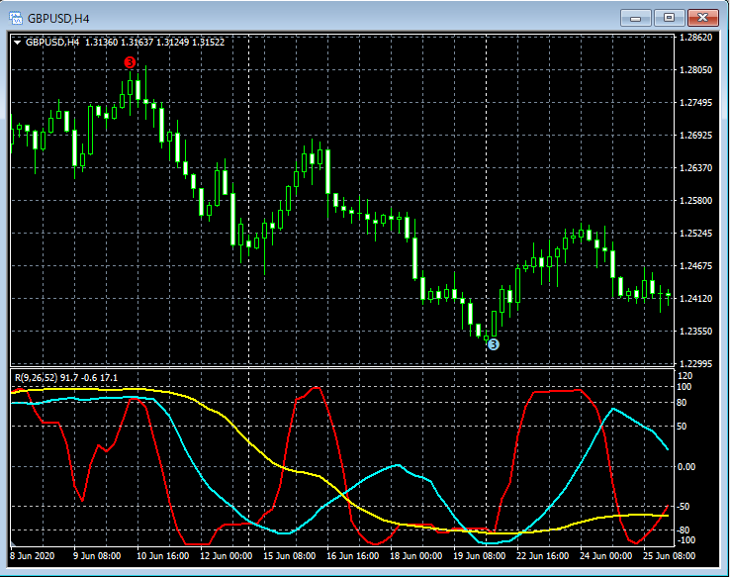
Task: Click price level 1.27495 on the scale
Action: pyautogui.click(x=695, y=103)
